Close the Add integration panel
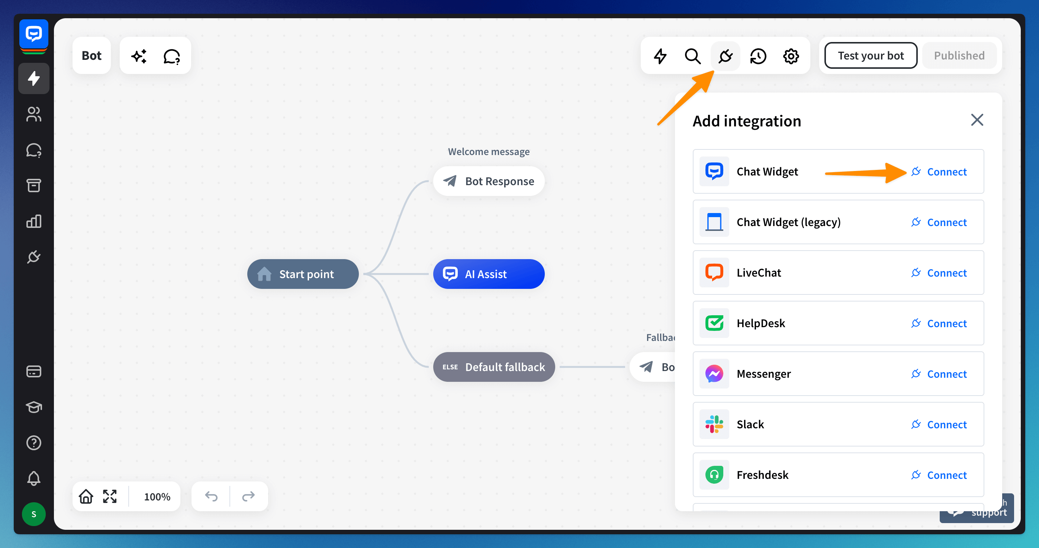Screen dimensions: 1039x548 pos(977,120)
